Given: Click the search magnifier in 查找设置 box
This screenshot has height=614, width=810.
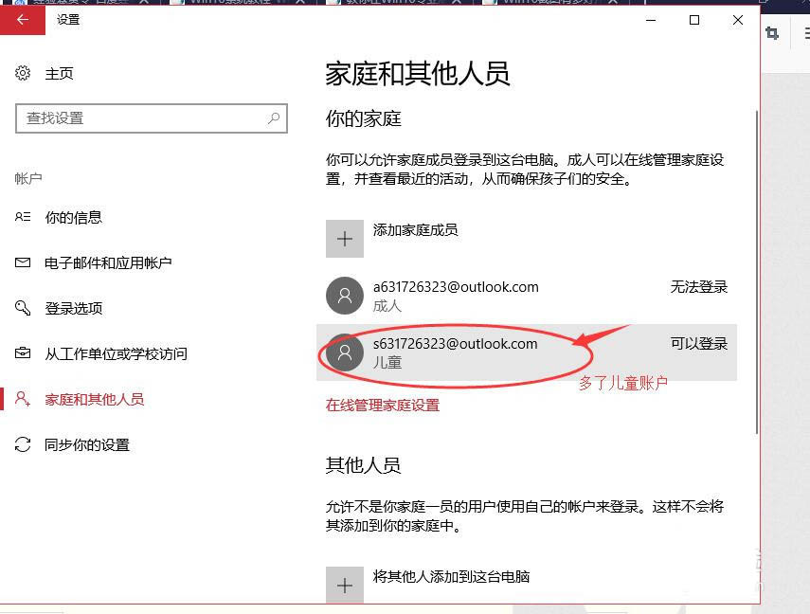Looking at the screenshot, I should pos(274,118).
